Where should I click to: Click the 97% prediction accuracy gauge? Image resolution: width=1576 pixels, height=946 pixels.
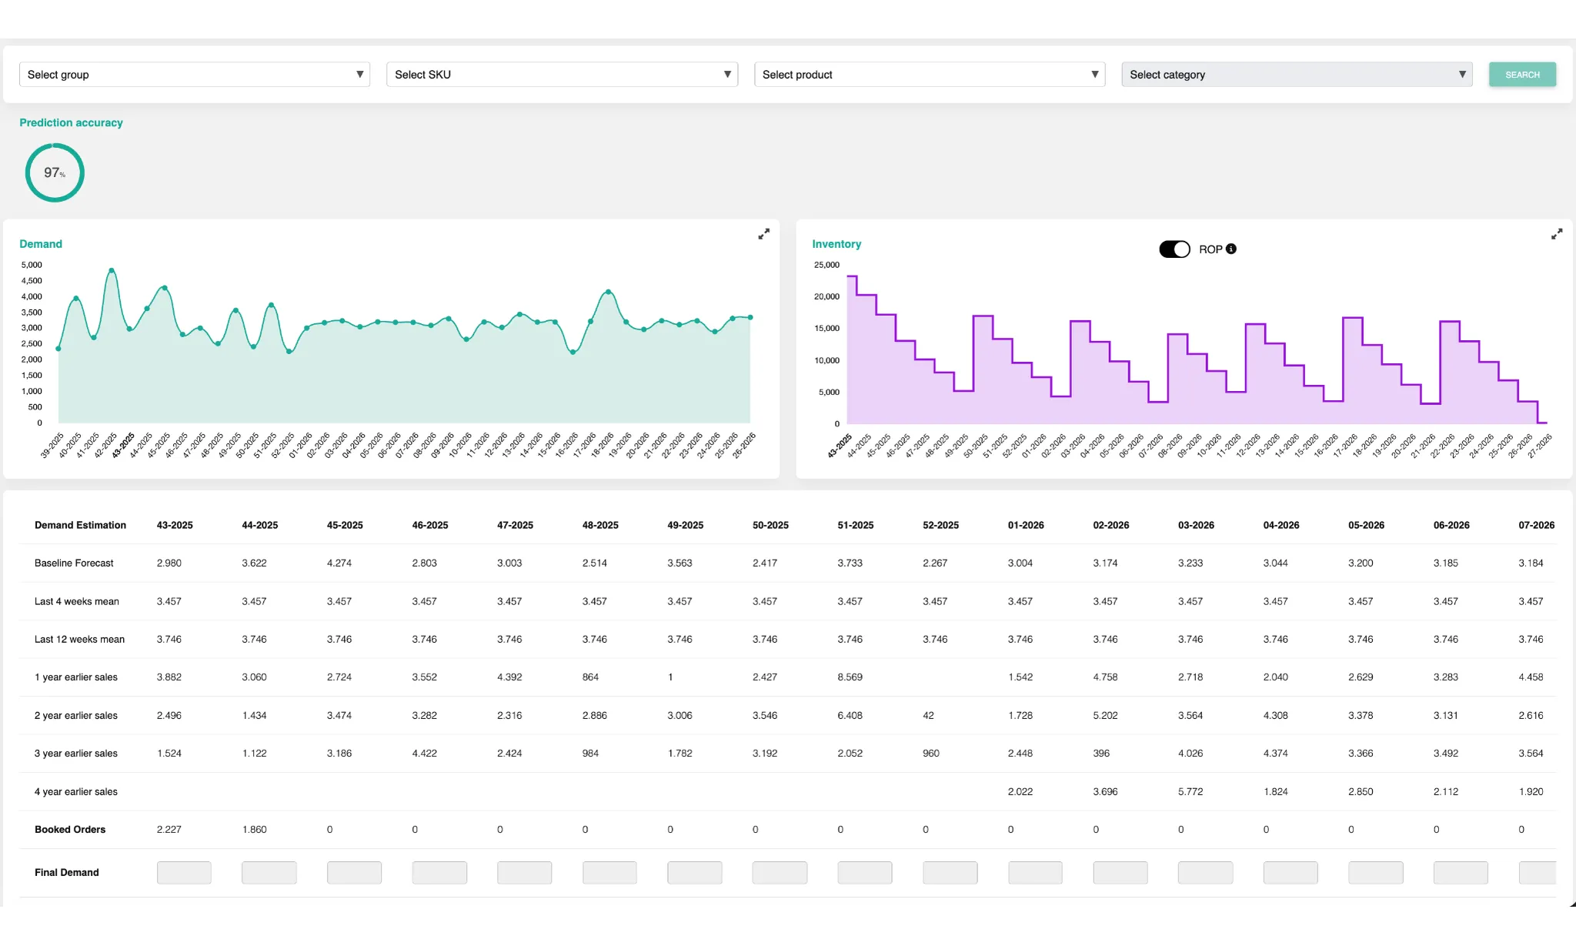click(55, 172)
